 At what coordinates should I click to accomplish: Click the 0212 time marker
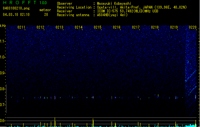pos(40,27)
